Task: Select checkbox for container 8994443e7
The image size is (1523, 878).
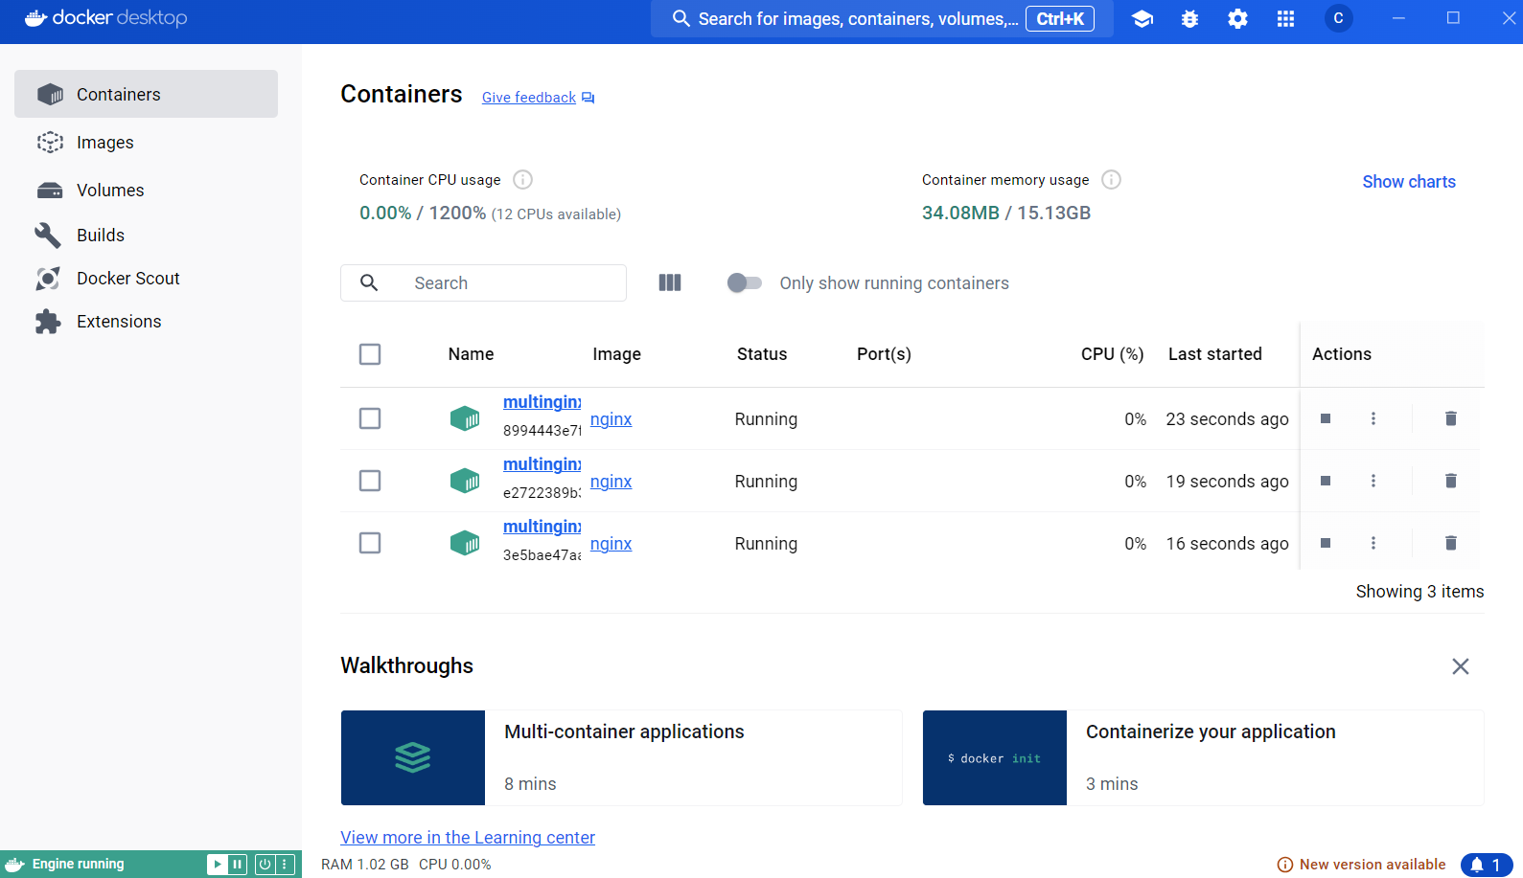Action: click(x=370, y=418)
